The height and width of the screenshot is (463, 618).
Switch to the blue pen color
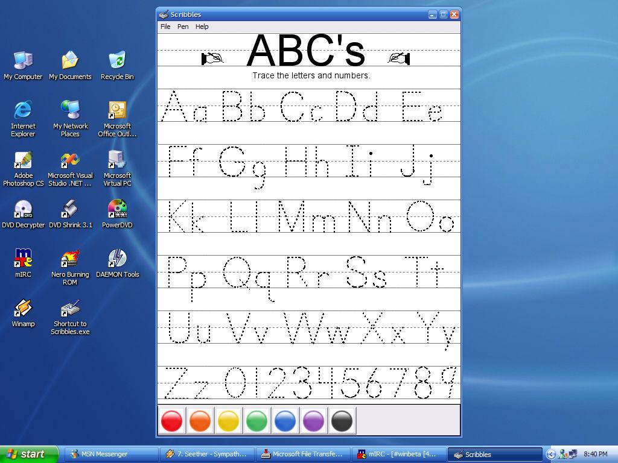tap(285, 420)
